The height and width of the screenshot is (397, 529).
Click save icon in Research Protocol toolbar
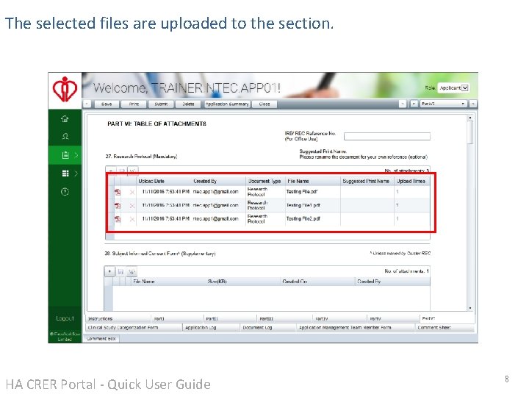point(122,171)
